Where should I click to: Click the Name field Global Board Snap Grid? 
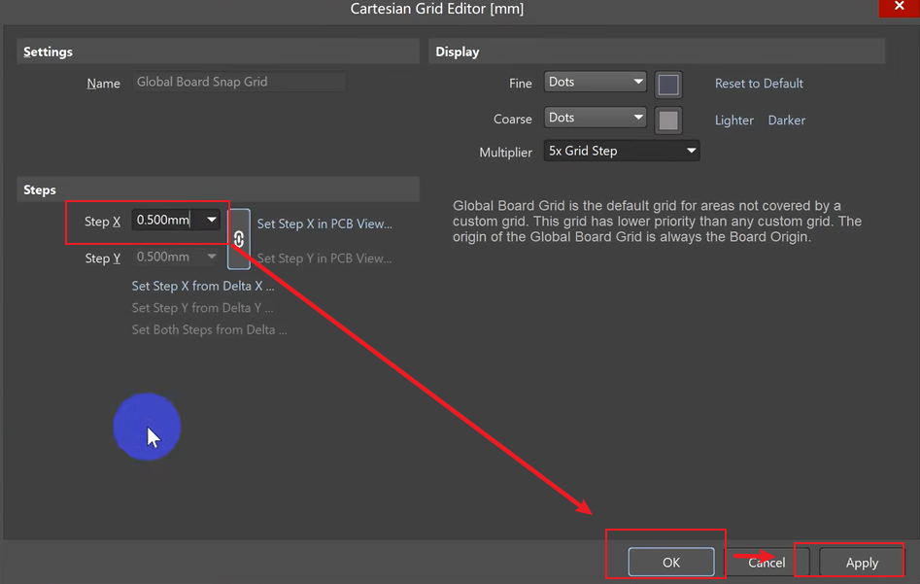pos(239,83)
